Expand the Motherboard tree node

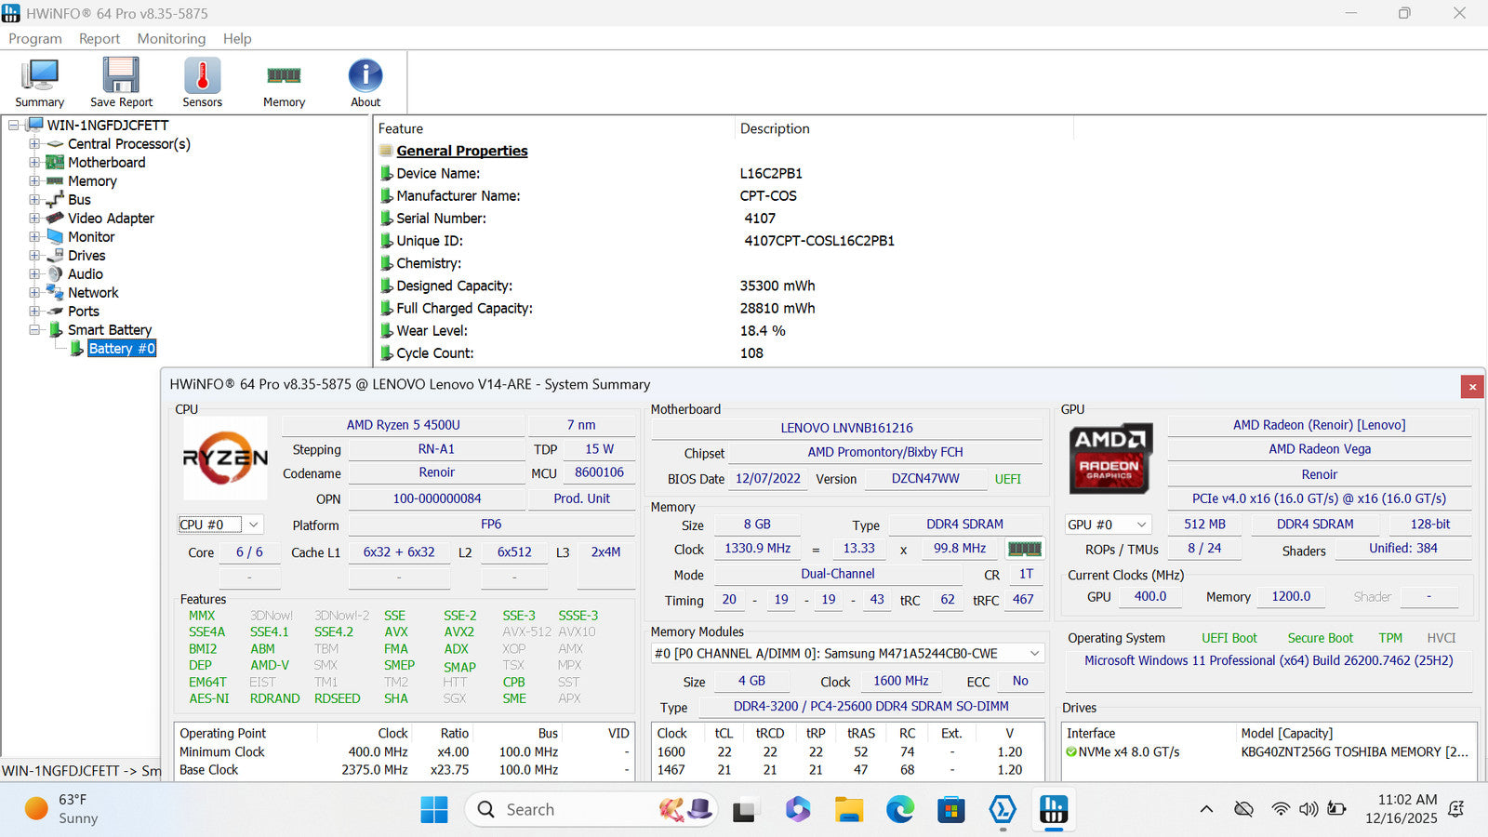tap(34, 163)
